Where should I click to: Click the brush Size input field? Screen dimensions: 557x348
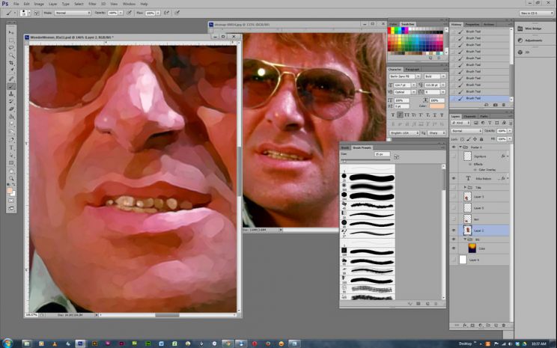click(382, 154)
